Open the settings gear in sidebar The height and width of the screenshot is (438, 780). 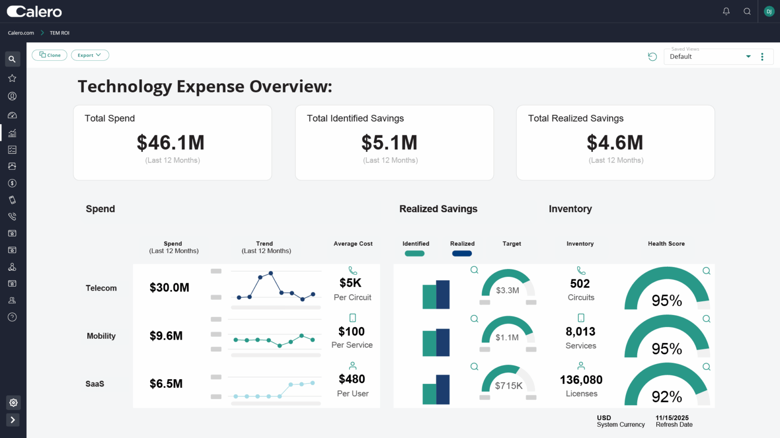click(13, 402)
